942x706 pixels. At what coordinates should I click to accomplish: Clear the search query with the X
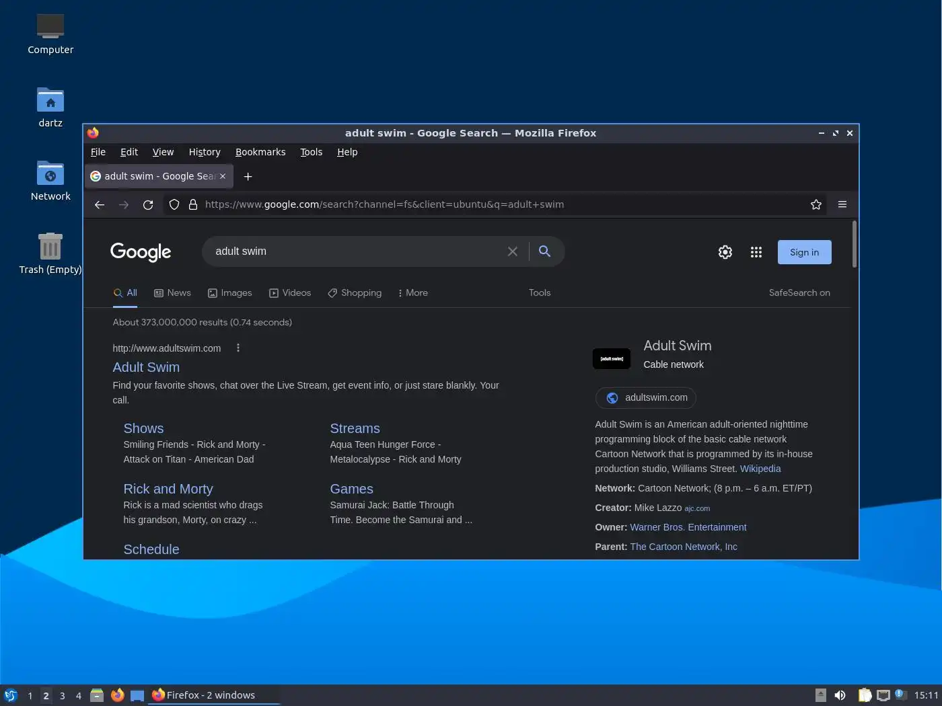click(x=513, y=251)
